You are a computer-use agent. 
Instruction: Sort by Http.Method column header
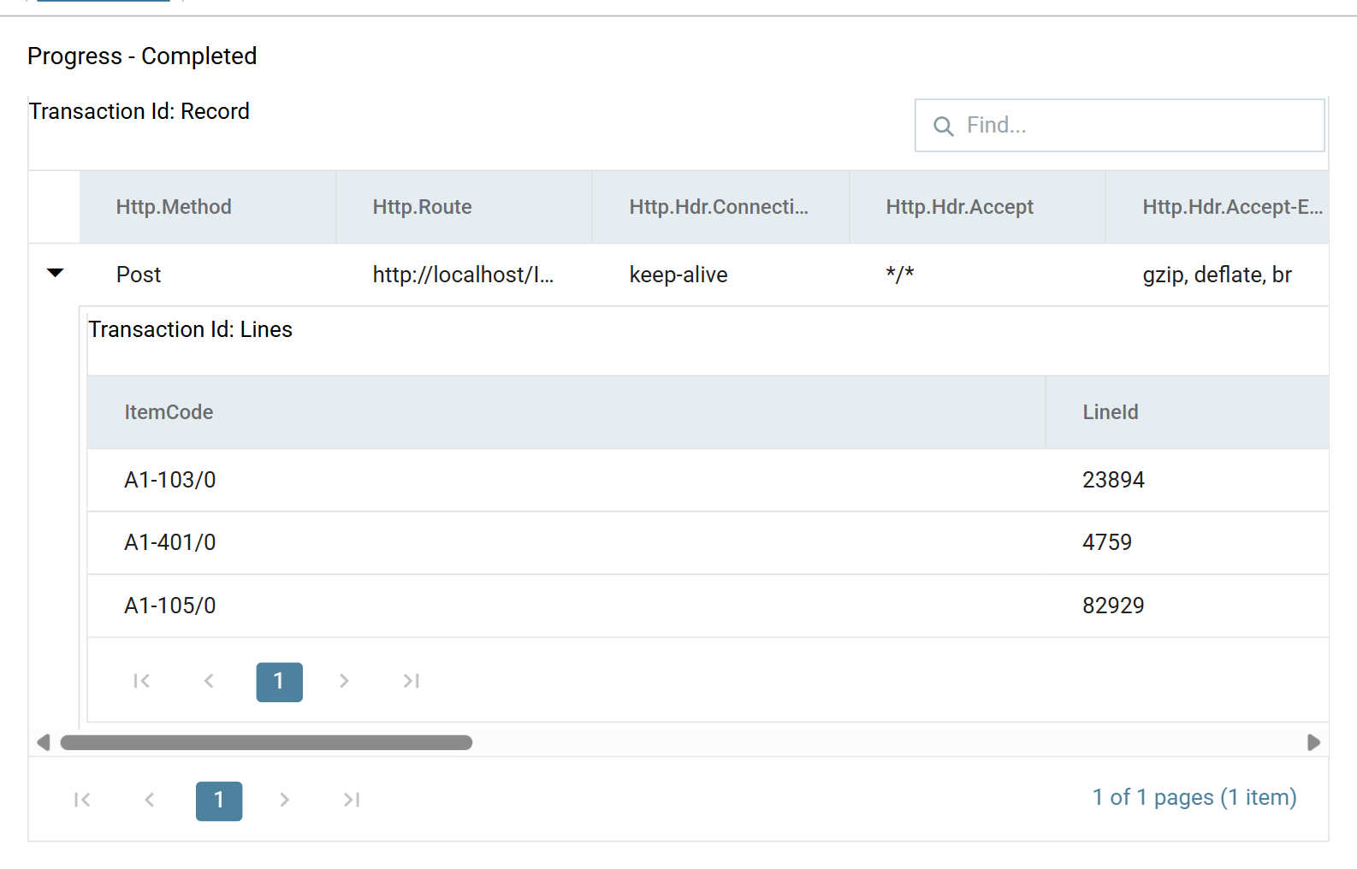coord(208,207)
